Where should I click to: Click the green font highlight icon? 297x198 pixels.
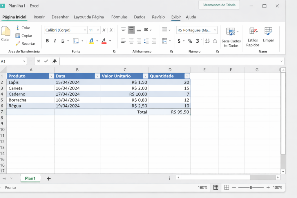[x=91, y=41]
